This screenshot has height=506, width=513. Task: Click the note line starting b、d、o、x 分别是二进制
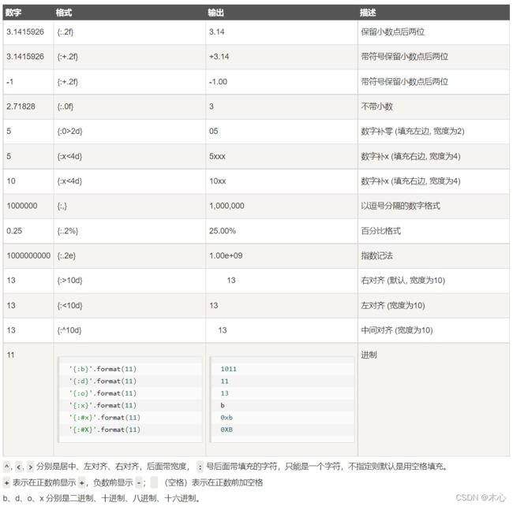pos(102,498)
